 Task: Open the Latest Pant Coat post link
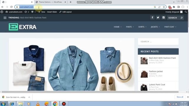coord(157,85)
